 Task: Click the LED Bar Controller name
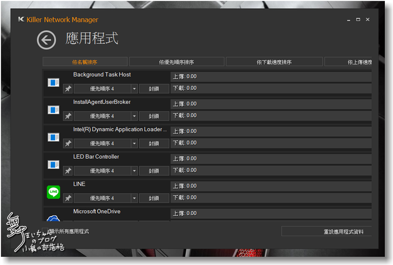coord(96,157)
